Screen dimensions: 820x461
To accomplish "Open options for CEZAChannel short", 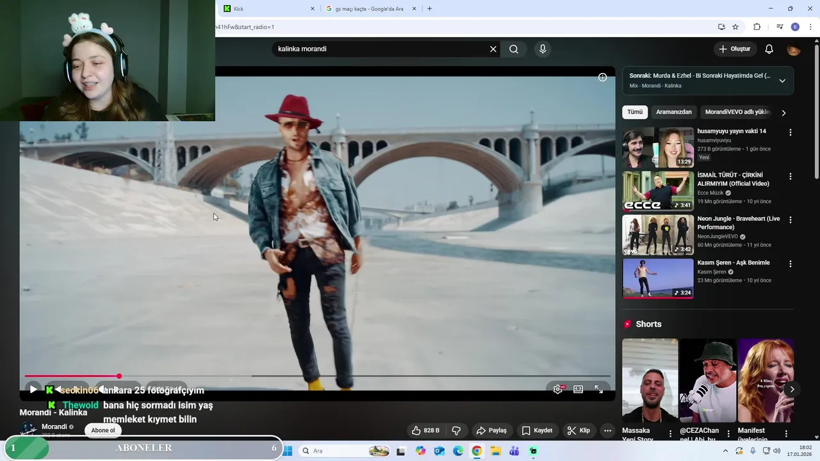I will click(x=728, y=433).
